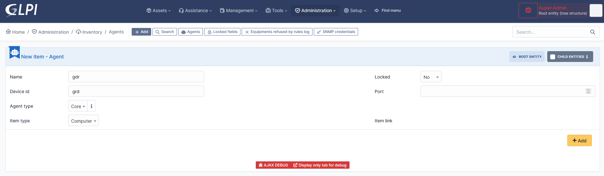Click the Locked fields padlock icon
604x176 pixels.
click(210, 32)
